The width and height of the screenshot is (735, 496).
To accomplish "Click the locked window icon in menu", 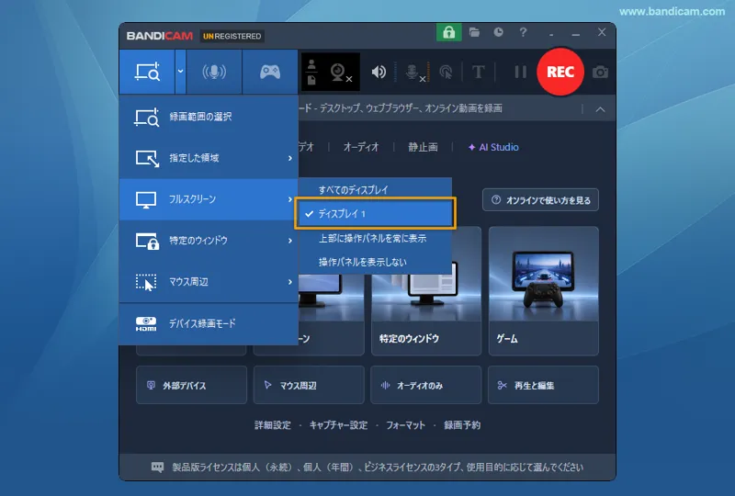I will (147, 241).
